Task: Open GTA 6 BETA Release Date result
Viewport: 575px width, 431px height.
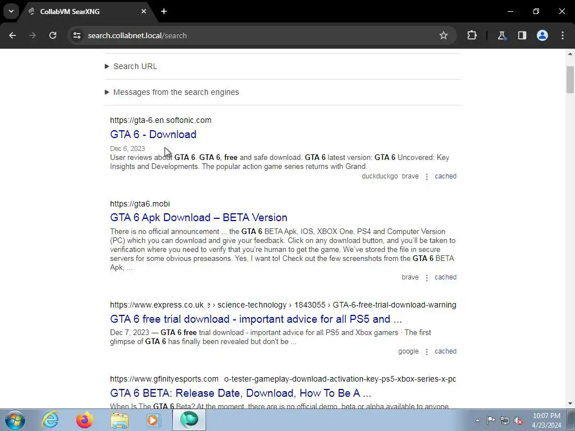Action: tap(240, 393)
